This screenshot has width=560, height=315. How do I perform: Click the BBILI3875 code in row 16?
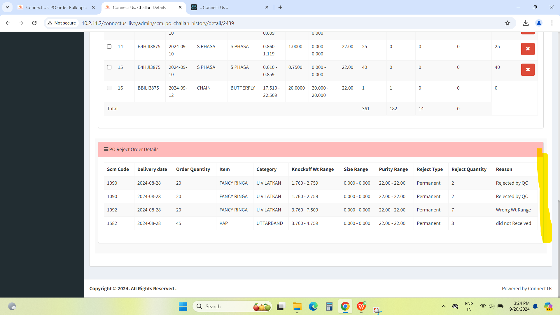click(x=148, y=88)
